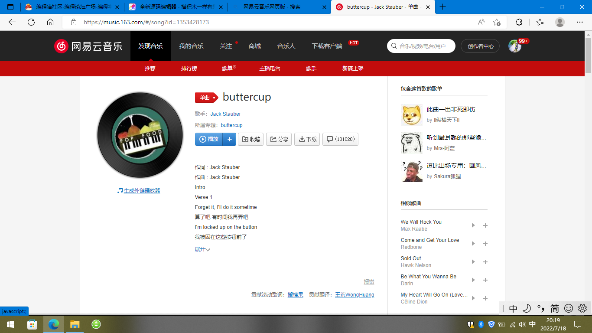This screenshot has width=592, height=333.
Task: Add Come and Get Your Love to playlist
Action: point(485,244)
